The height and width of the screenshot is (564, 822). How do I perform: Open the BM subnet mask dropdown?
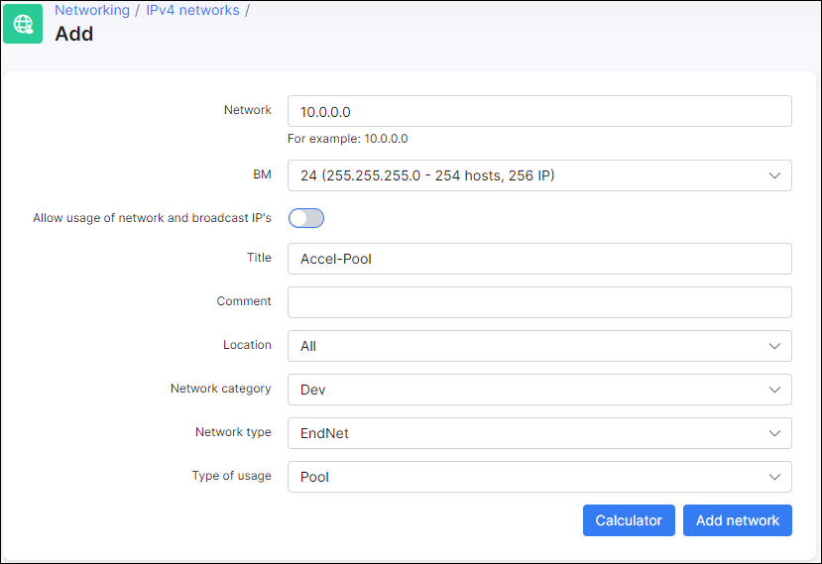coord(539,175)
